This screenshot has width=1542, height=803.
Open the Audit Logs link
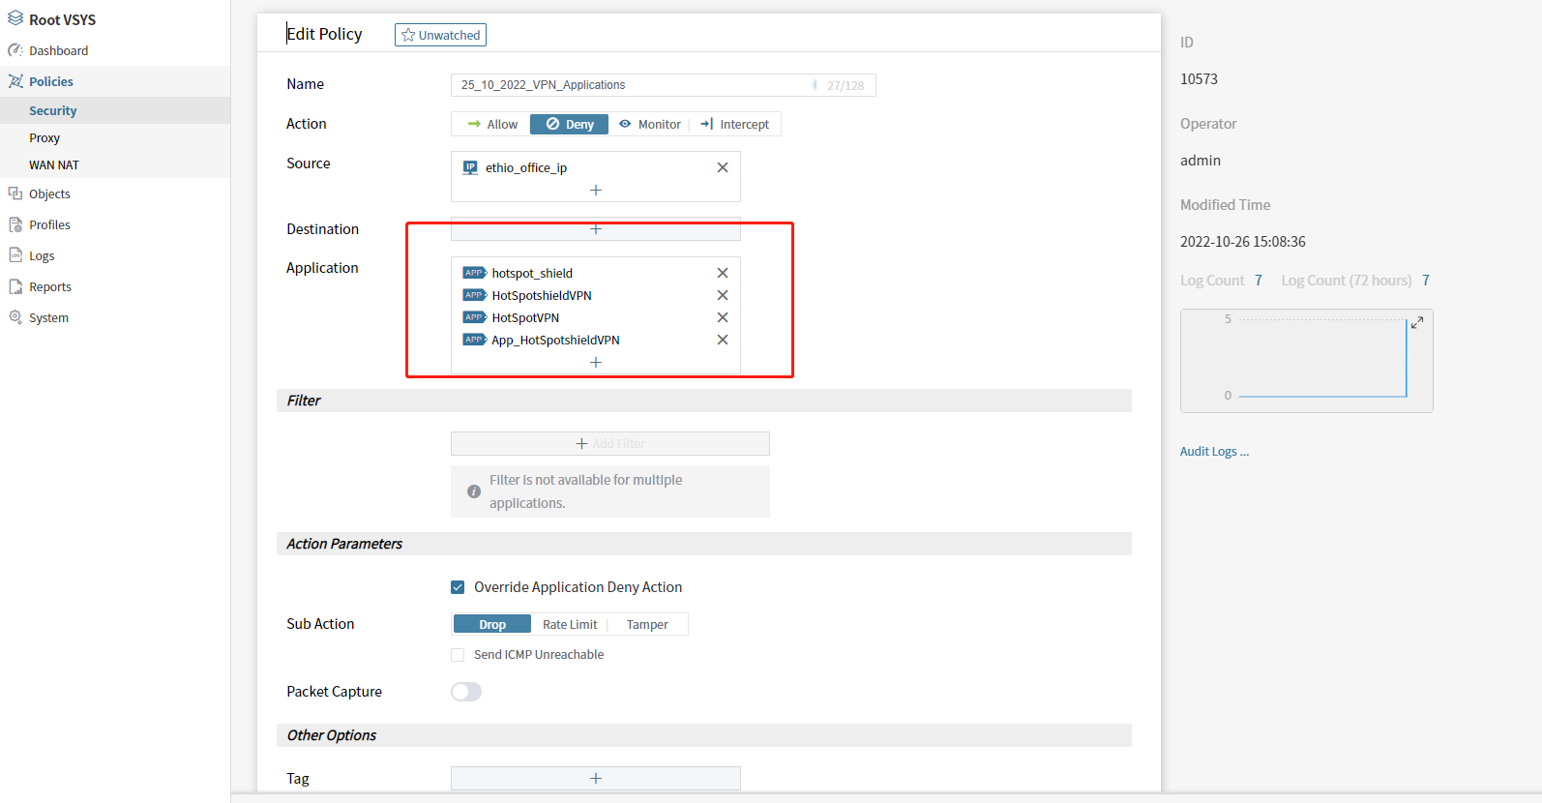(x=1214, y=452)
